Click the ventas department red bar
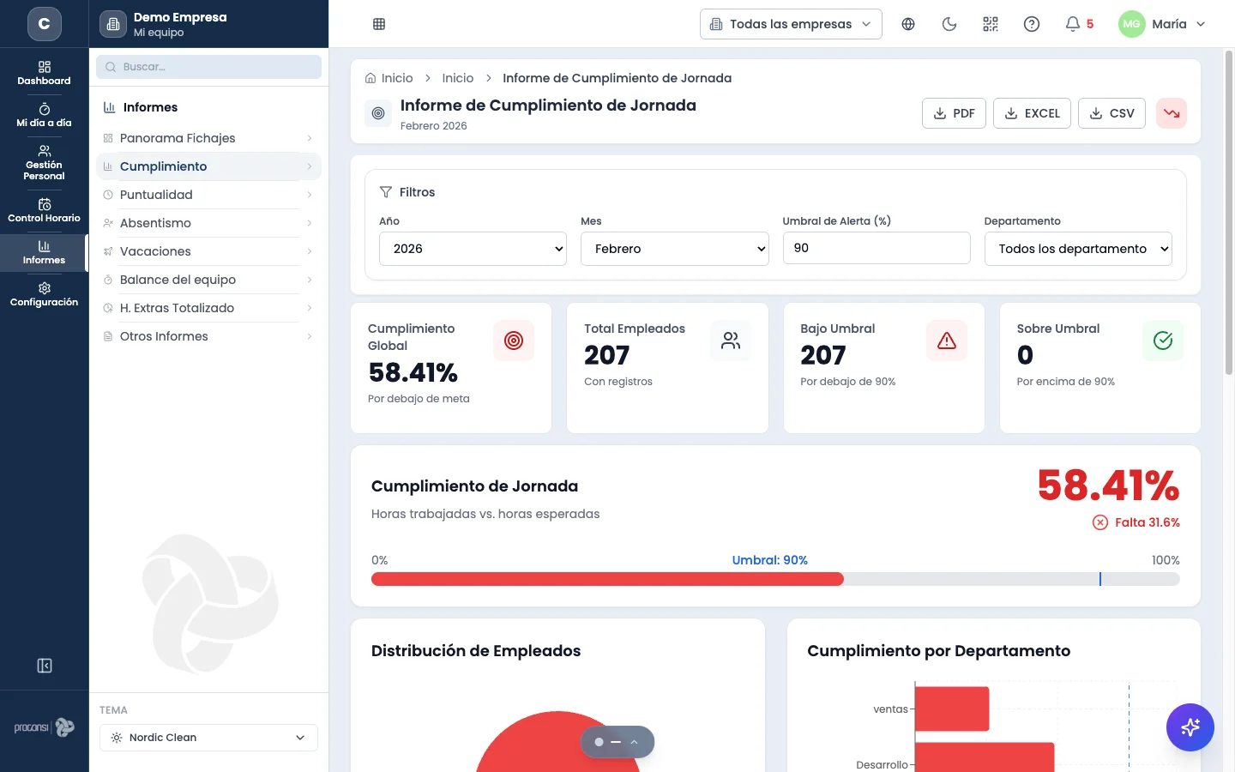The width and height of the screenshot is (1235, 772). tap(952, 709)
